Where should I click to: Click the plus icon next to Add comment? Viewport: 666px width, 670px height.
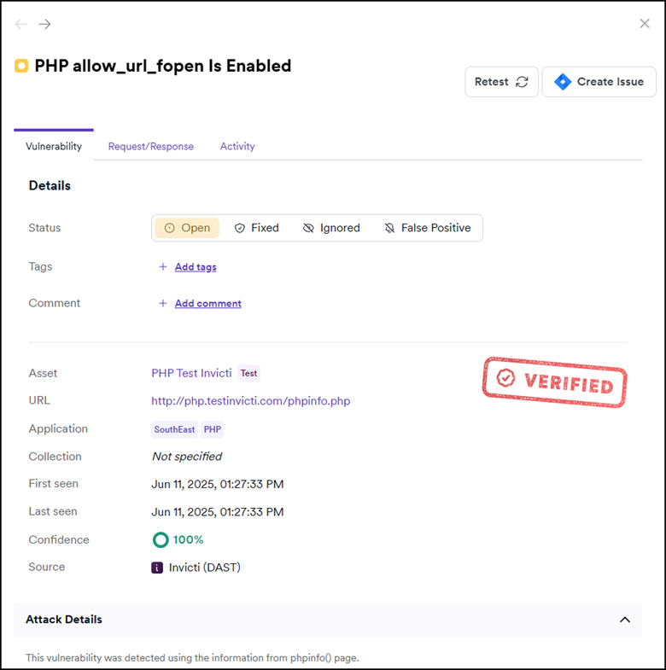click(163, 303)
